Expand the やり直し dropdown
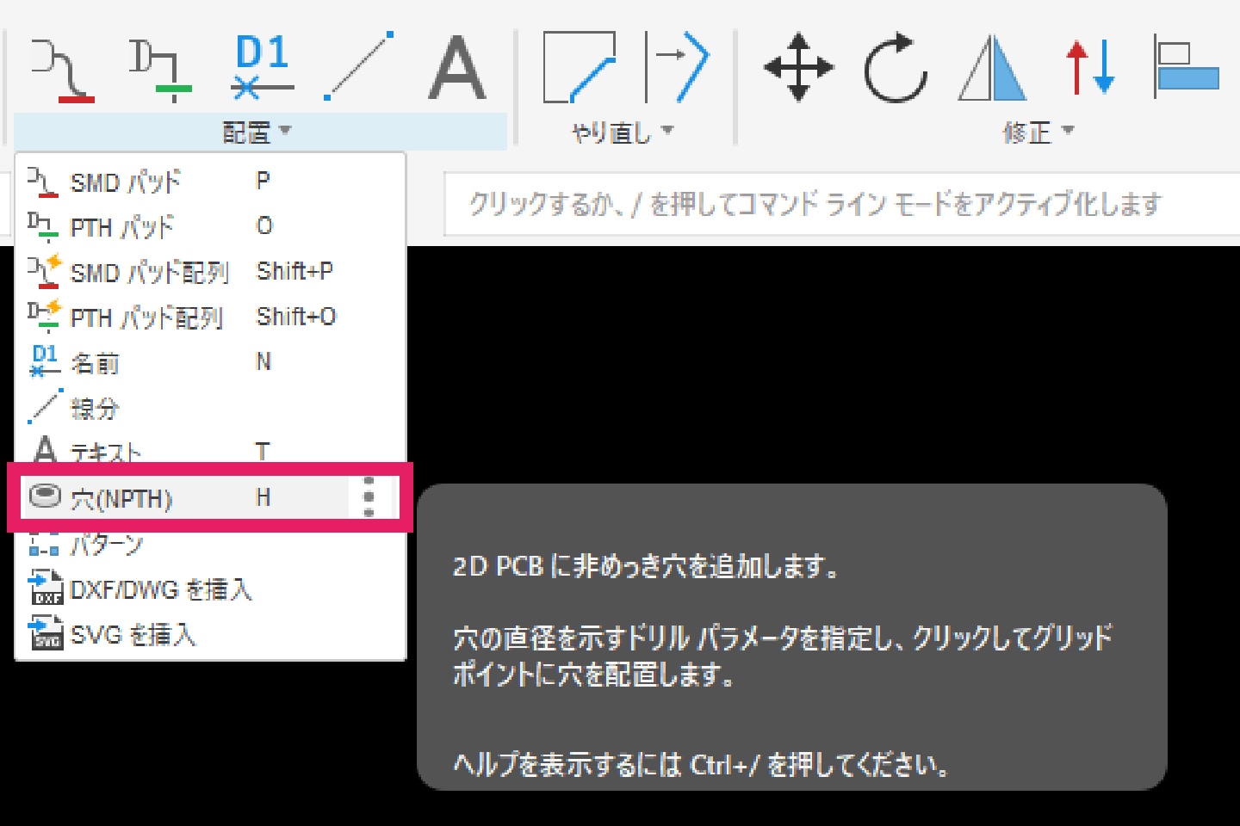The height and width of the screenshot is (826, 1240). (622, 132)
